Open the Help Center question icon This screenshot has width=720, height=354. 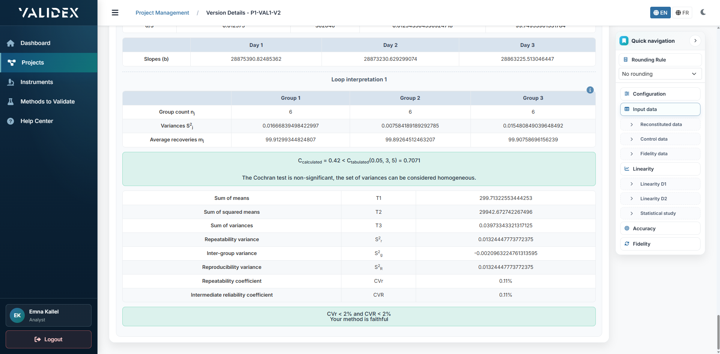click(x=11, y=121)
